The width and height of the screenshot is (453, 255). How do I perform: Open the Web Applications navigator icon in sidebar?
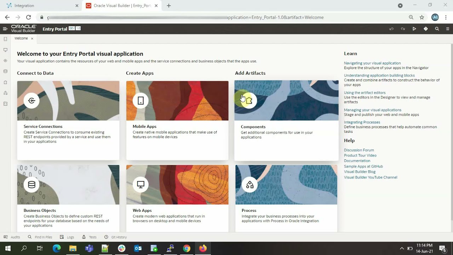click(5, 50)
